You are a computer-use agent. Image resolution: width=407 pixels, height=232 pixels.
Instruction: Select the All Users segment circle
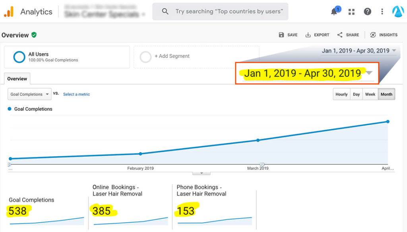19,56
